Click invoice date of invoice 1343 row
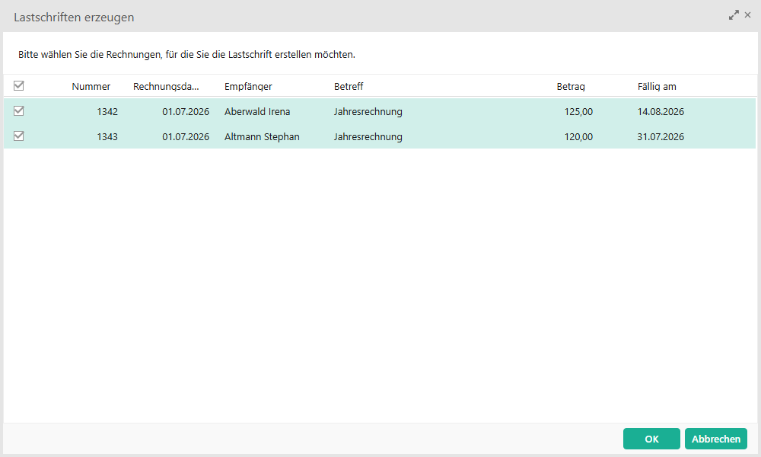761x457 pixels. point(186,137)
